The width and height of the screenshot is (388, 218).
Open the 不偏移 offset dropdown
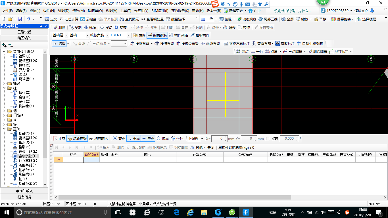(x=202, y=139)
